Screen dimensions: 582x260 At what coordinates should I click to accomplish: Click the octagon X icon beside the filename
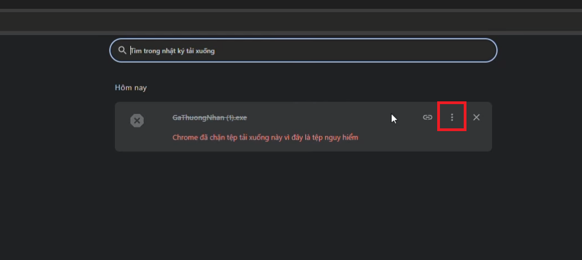click(137, 121)
